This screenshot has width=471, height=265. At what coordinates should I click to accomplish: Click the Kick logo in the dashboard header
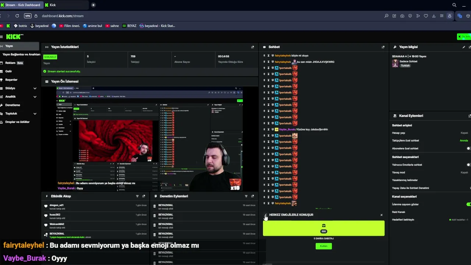point(15,36)
